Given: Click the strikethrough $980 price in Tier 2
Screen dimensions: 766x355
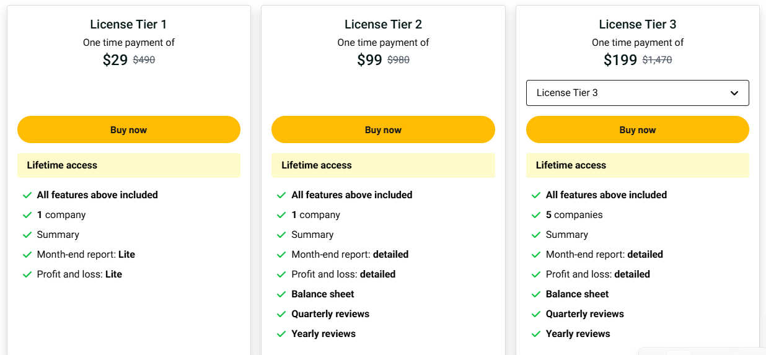Looking at the screenshot, I should 398,60.
